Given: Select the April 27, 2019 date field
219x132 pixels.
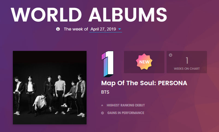Looking at the screenshot, I should (103, 29).
